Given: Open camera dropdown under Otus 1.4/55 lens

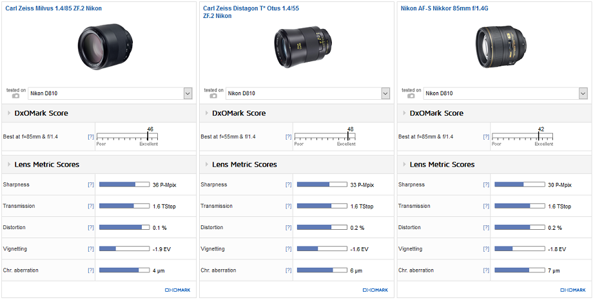Looking at the screenshot, I should (308, 93).
